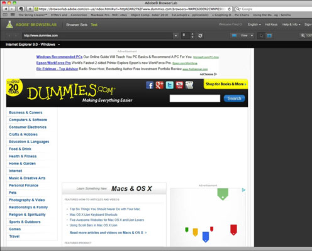This screenshot has width=312, height=251.
Task: Click the Dummies site Search button
Action: click(234, 99)
